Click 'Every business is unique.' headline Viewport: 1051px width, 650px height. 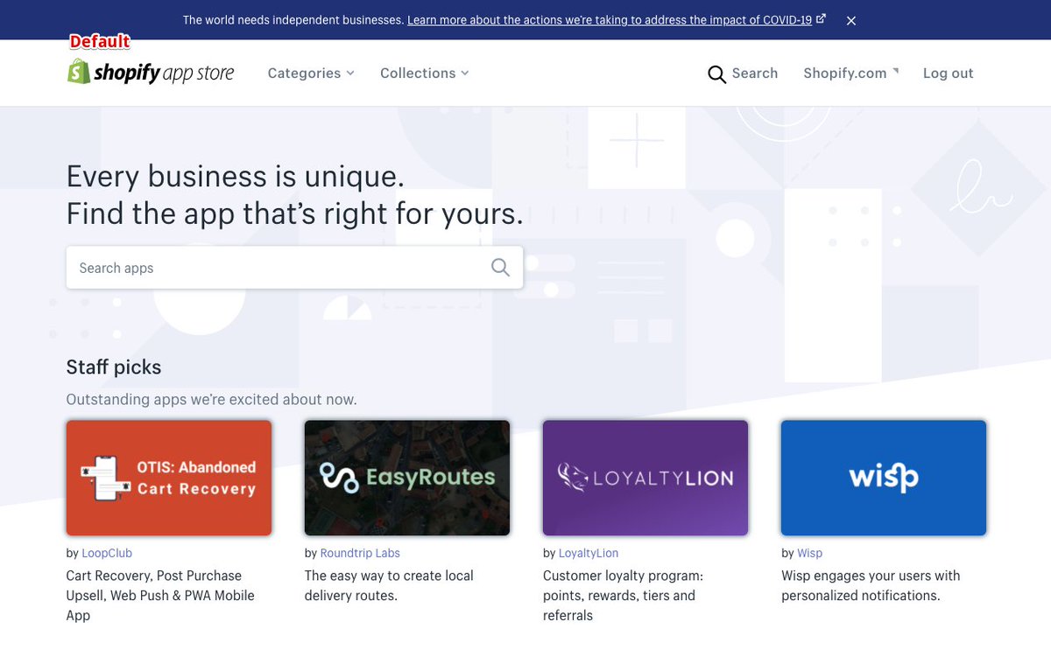point(236,177)
